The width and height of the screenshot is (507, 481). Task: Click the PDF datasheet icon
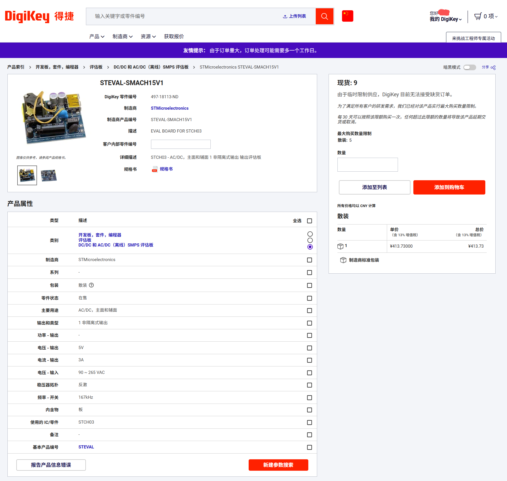click(154, 169)
